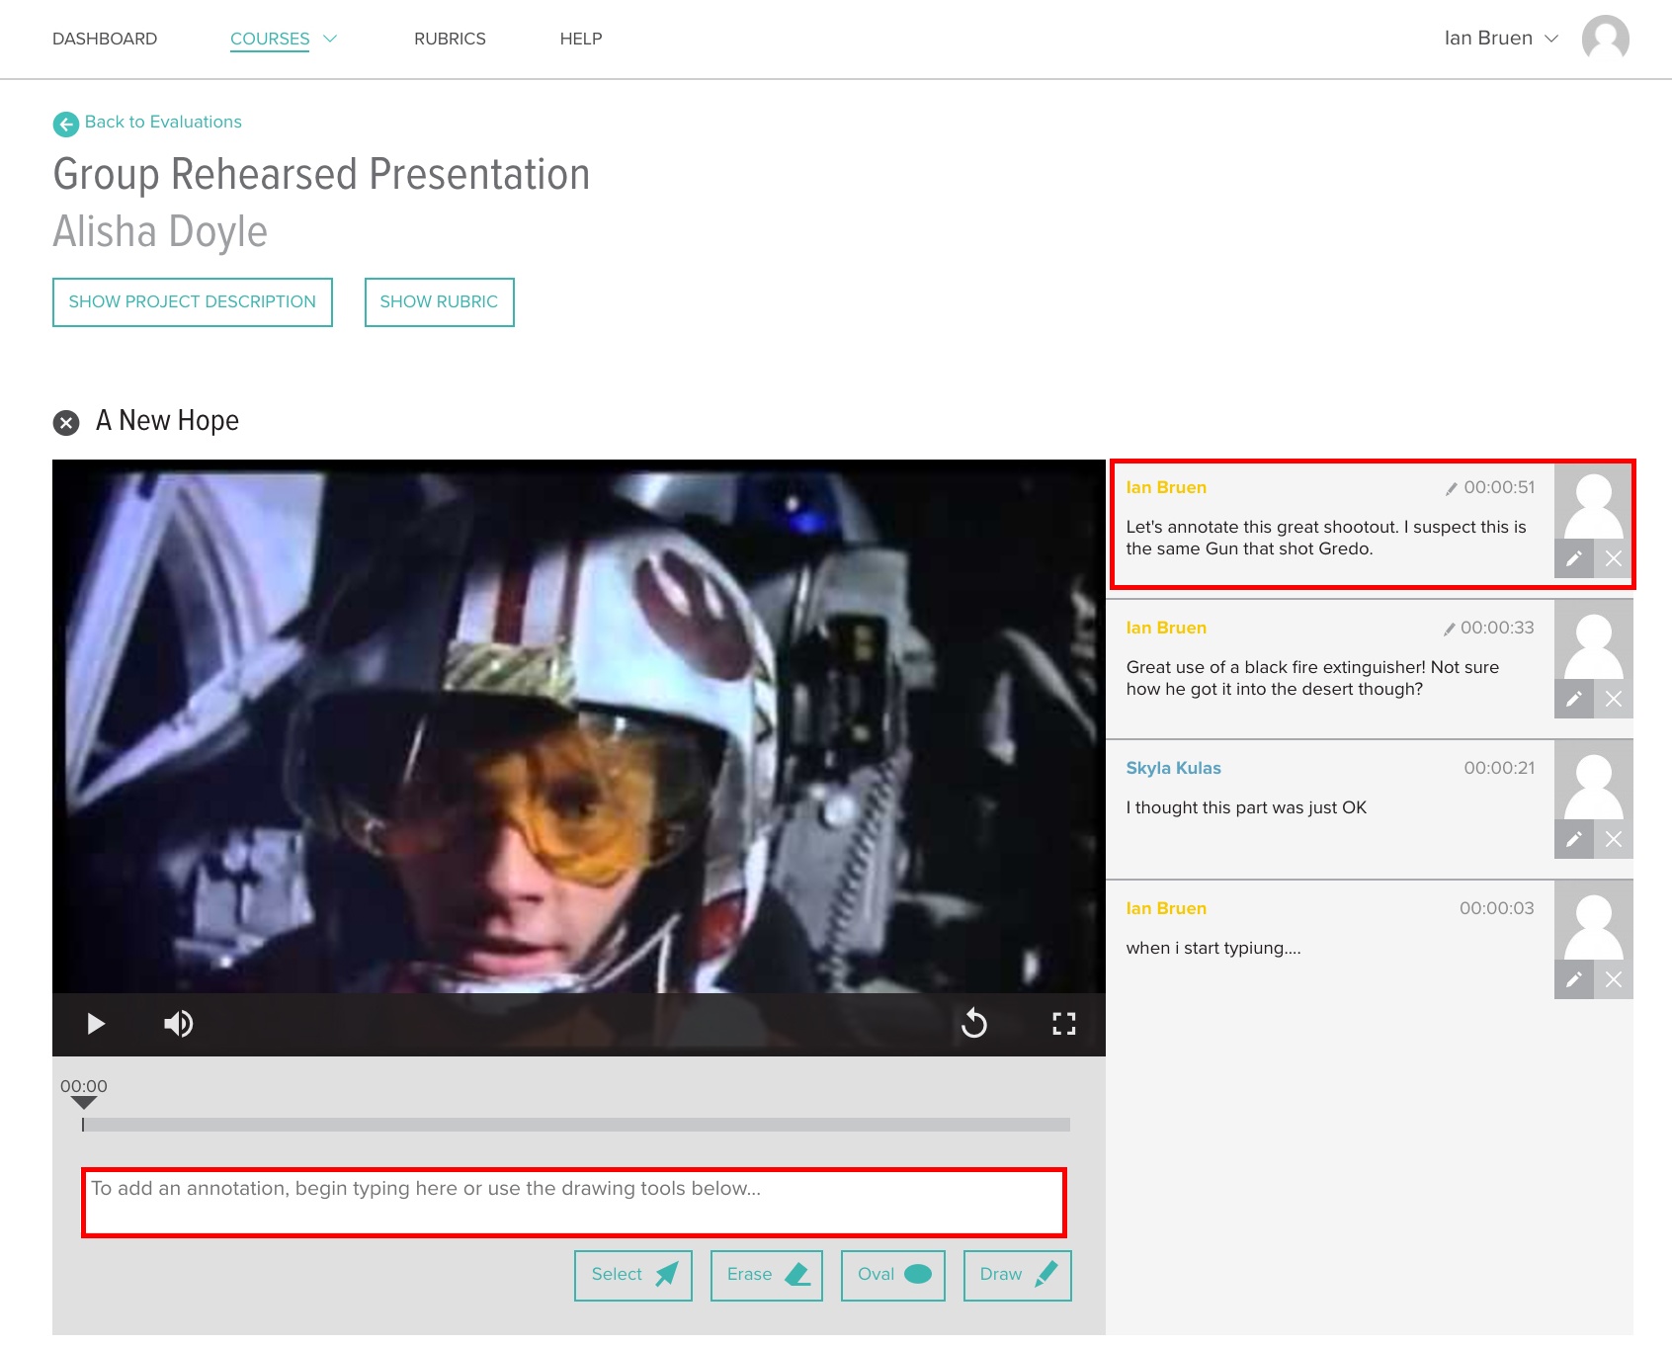The image size is (1672, 1348).
Task: Jump to timestamp 00:00:03 annotation
Action: [1497, 908]
